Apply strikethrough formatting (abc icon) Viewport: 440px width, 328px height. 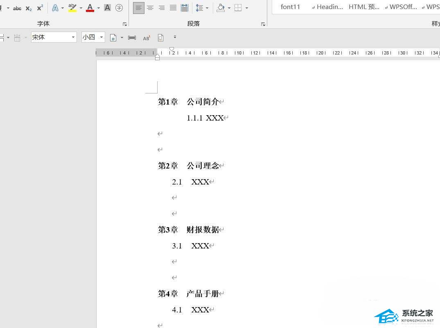17,8
